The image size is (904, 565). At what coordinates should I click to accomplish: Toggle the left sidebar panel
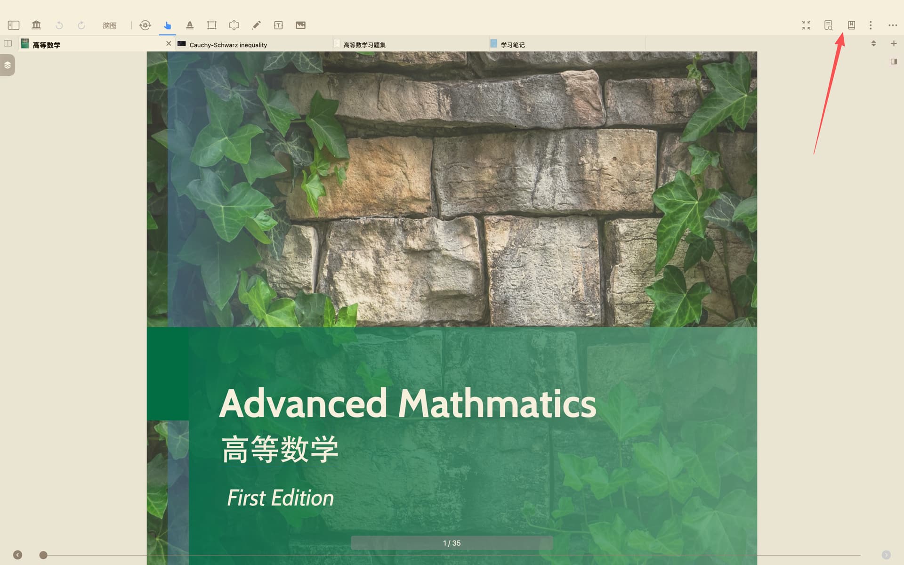pos(14,25)
